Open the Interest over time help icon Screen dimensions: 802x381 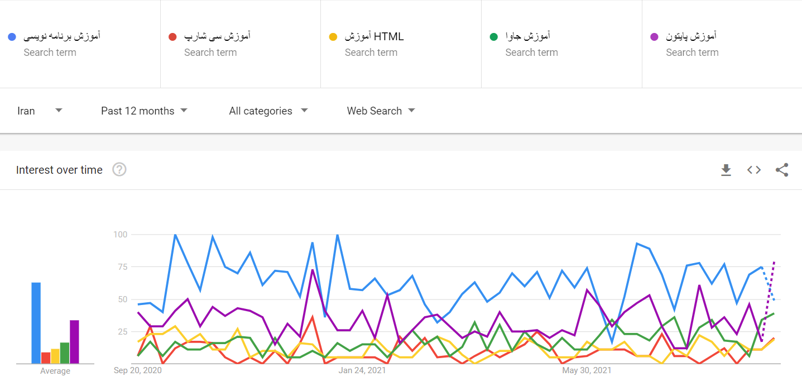click(x=119, y=170)
